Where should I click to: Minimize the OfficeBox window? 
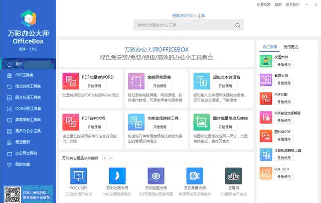coord(306,5)
